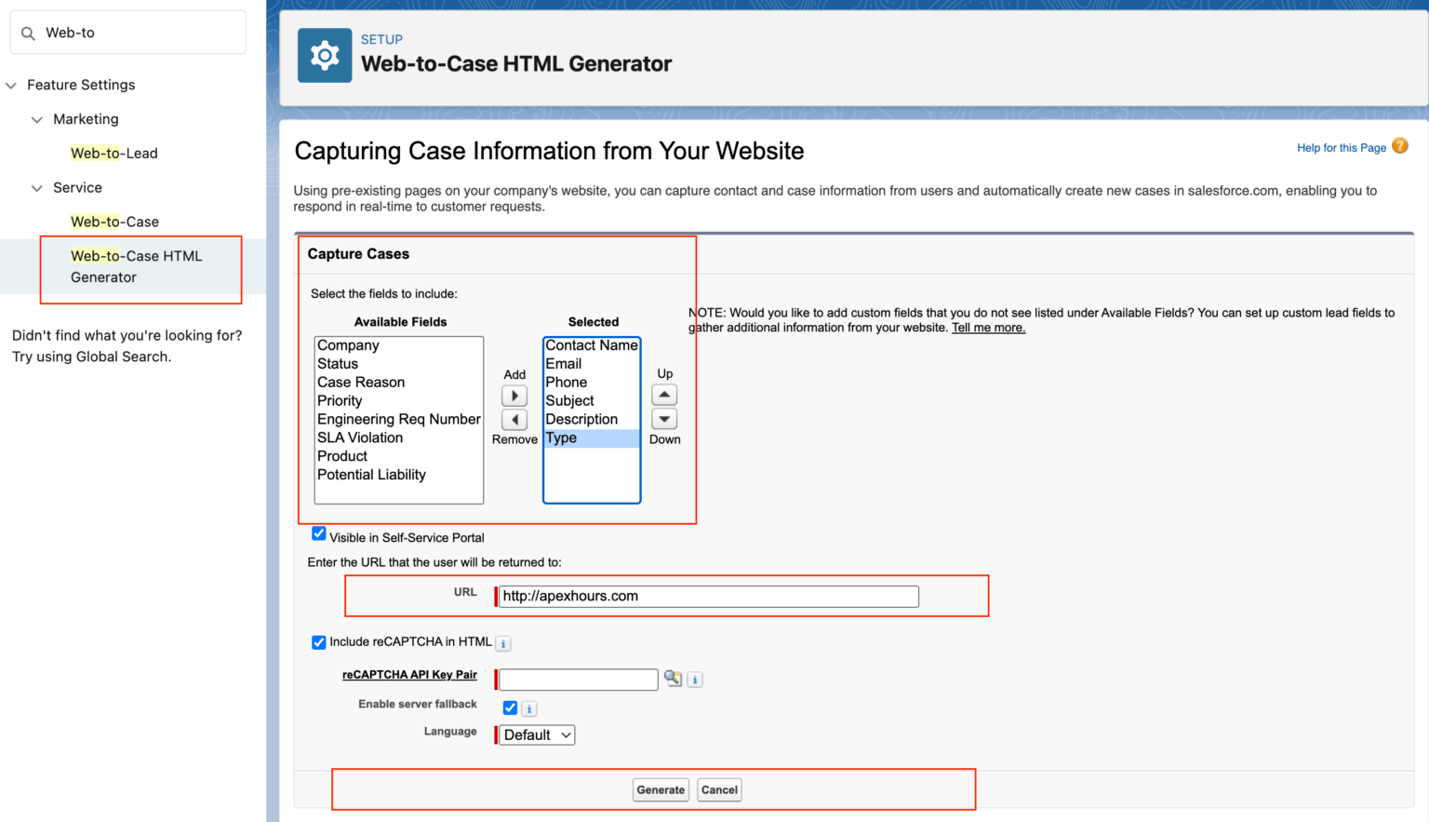1429x822 pixels.
Task: Collapse the Feature Settings section
Action: pos(11,85)
